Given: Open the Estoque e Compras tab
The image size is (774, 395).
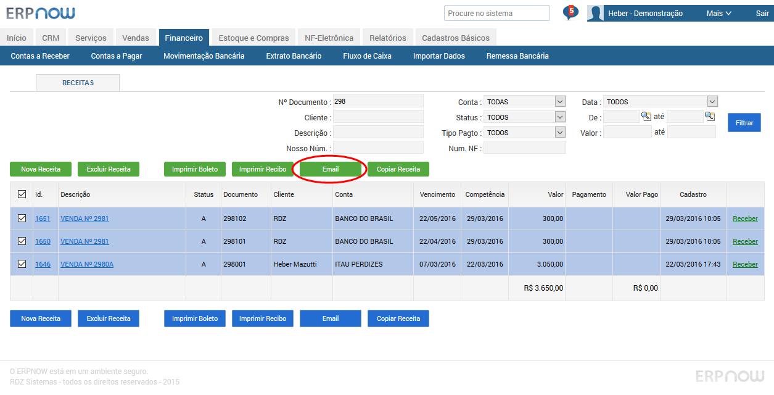Looking at the screenshot, I should tap(254, 38).
